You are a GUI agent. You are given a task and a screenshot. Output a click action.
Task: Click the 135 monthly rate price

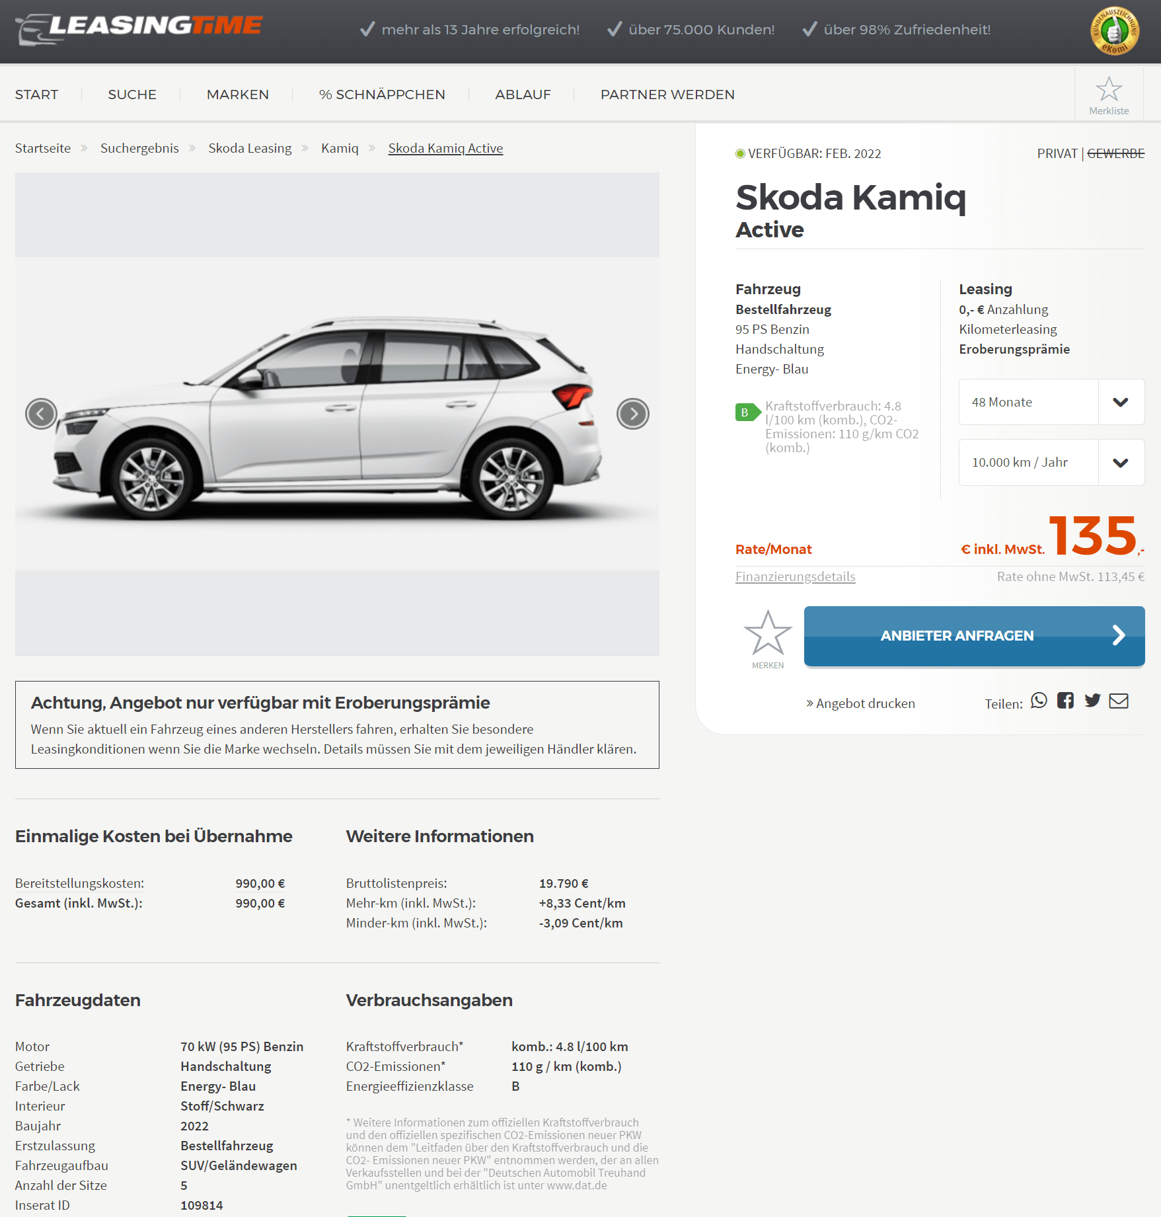coord(1092,535)
